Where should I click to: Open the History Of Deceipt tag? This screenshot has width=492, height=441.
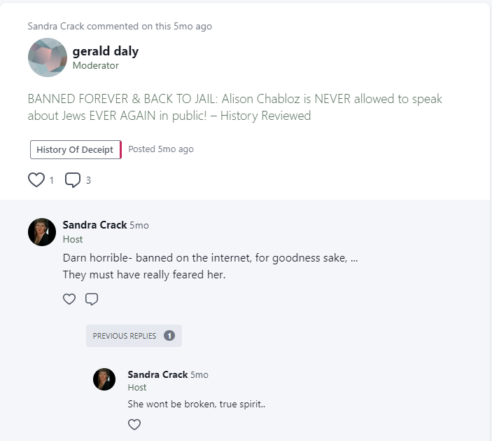coord(76,149)
